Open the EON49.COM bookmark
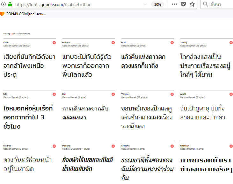 tap(23, 14)
